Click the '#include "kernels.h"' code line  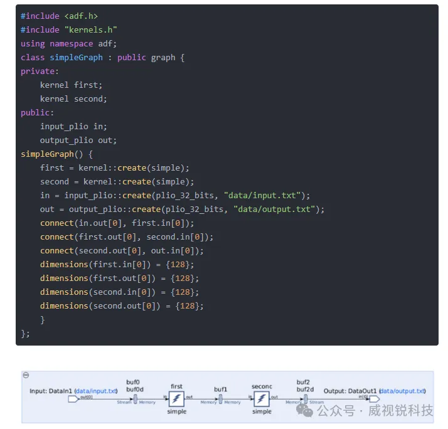coord(69,29)
